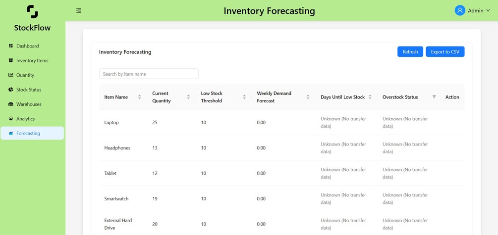Click the Quantity bar chart icon
This screenshot has height=235, width=498.
pos(11,75)
